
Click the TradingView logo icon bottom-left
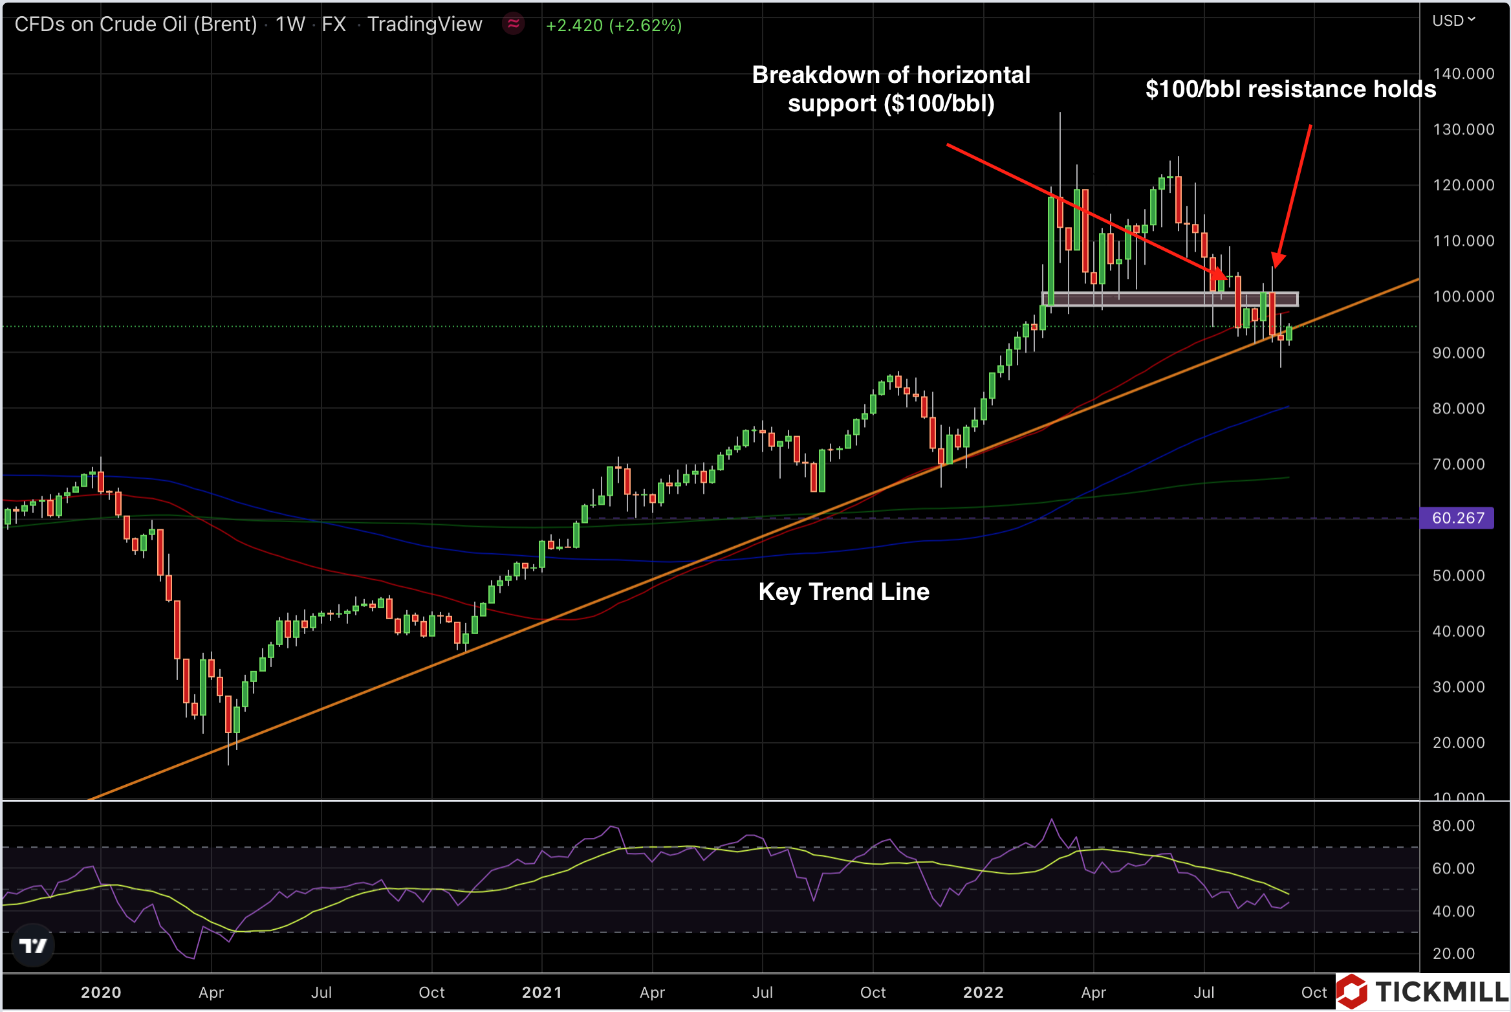point(33,945)
